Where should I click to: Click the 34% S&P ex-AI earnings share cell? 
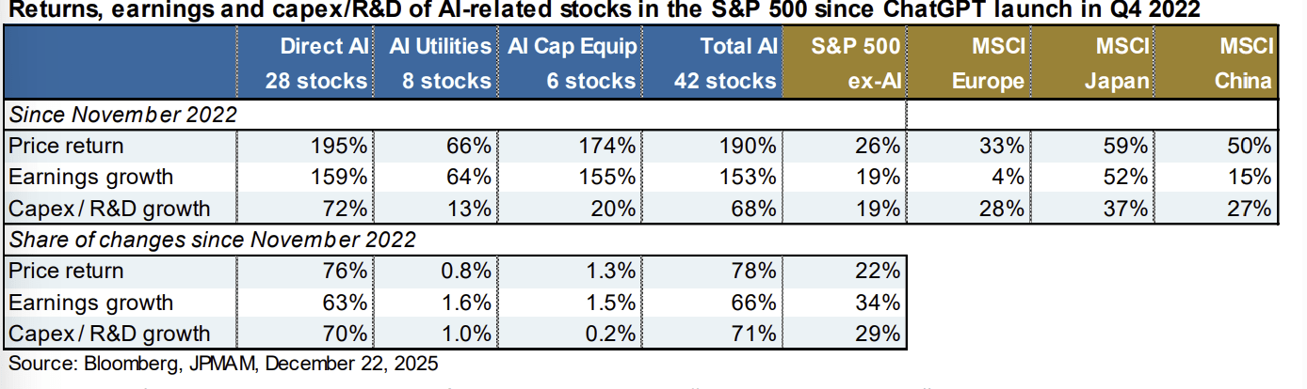879,303
